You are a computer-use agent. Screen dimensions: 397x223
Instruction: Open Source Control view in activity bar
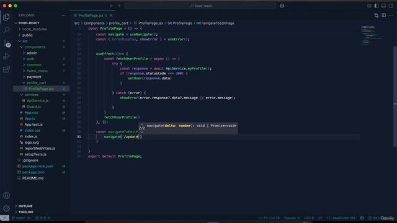7,43
